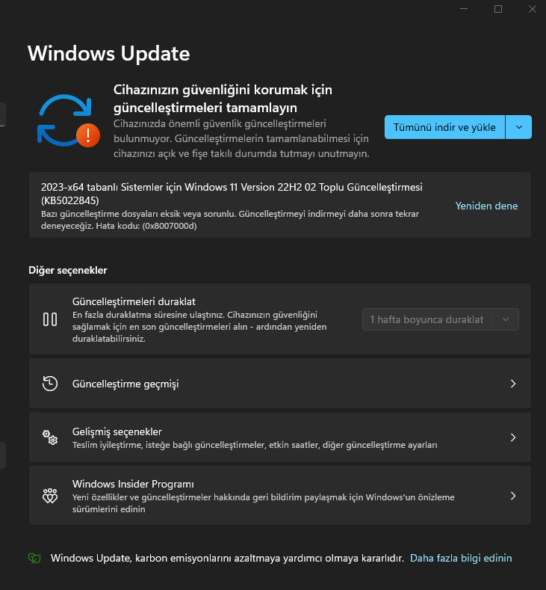The image size is (546, 590).
Task: Follow the Daha fazla bilgi edinin link
Action: [x=461, y=558]
